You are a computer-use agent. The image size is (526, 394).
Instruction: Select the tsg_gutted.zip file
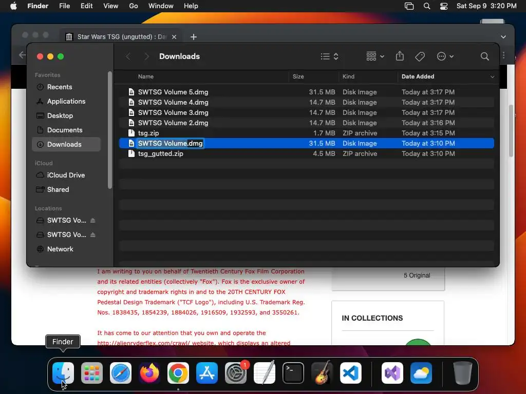coord(306,153)
